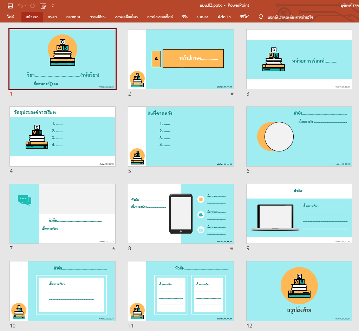Viewport: 359px width, 331px height.
Task: Open the ไฟล์ (File) tab
Action: pos(11,17)
